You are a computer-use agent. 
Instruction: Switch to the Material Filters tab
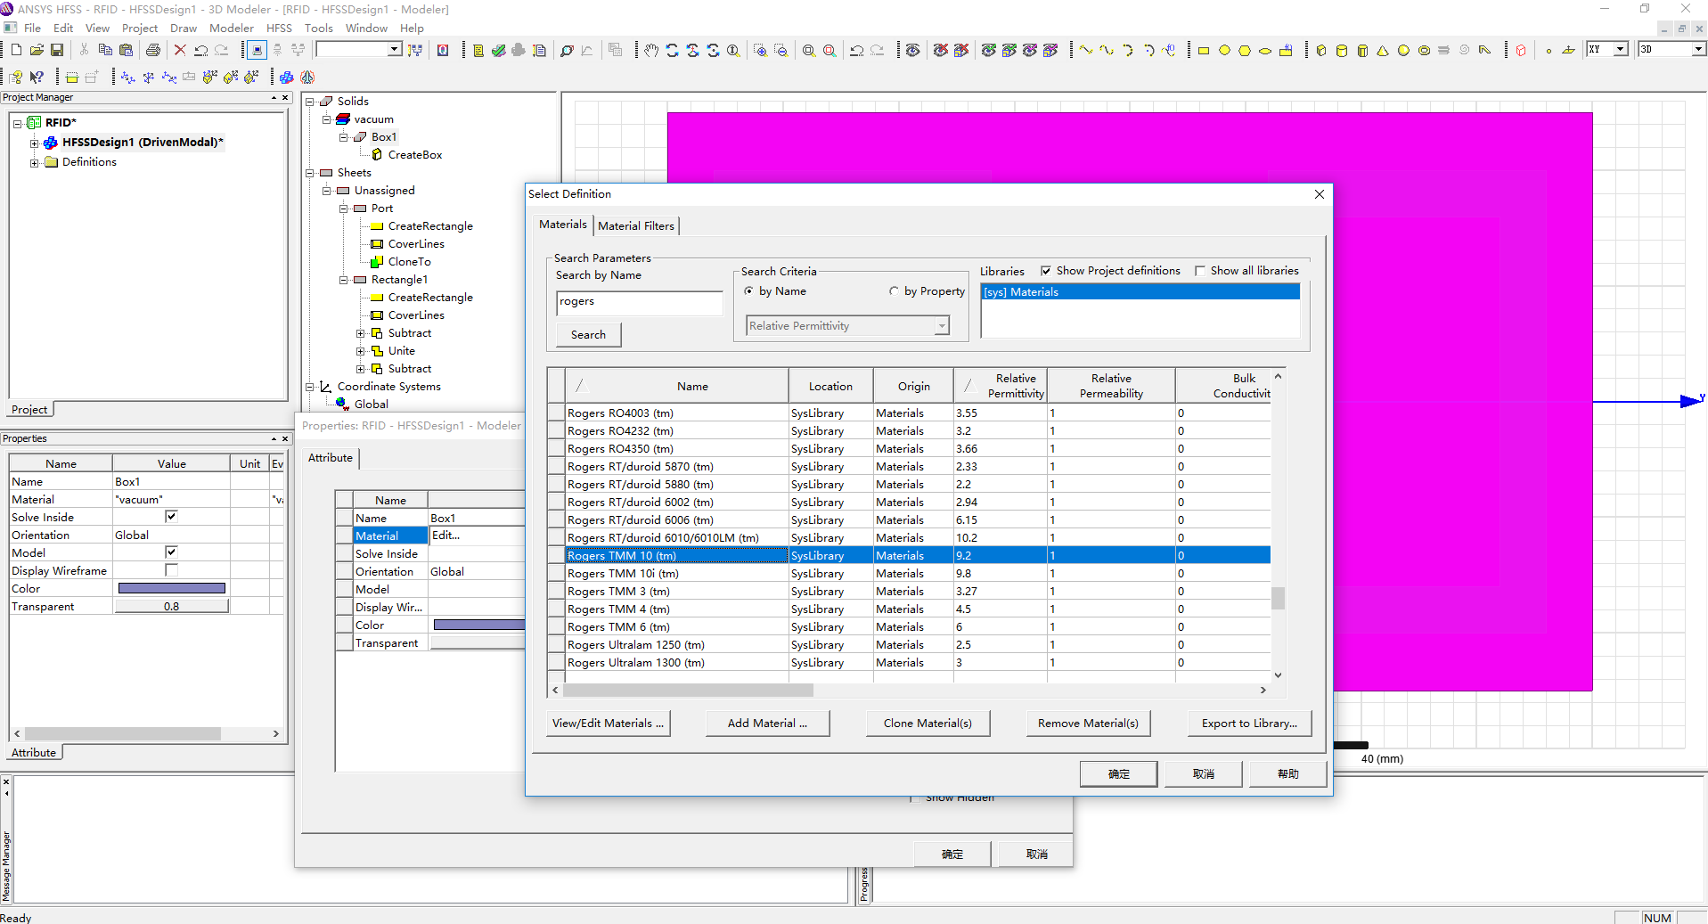[x=636, y=226]
